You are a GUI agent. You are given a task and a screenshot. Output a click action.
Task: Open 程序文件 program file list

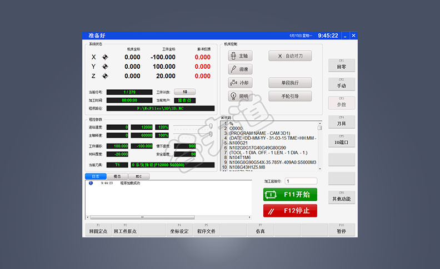click(x=206, y=231)
